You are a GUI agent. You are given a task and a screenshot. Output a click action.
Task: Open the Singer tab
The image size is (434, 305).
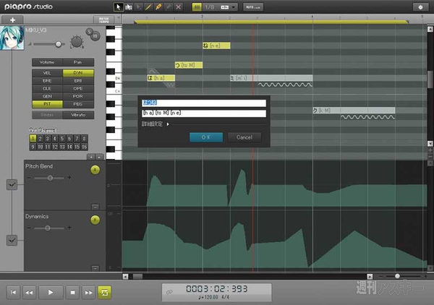[x=47, y=115]
